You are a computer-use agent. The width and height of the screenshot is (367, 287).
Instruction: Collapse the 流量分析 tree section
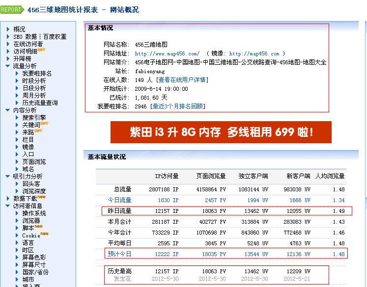tap(8, 66)
